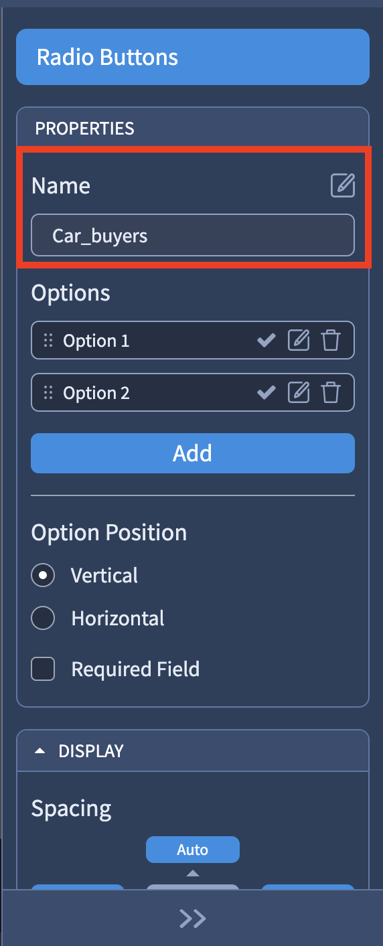Click the Car_buyers name input field
Image resolution: width=383 pixels, height=946 pixels.
click(x=193, y=235)
